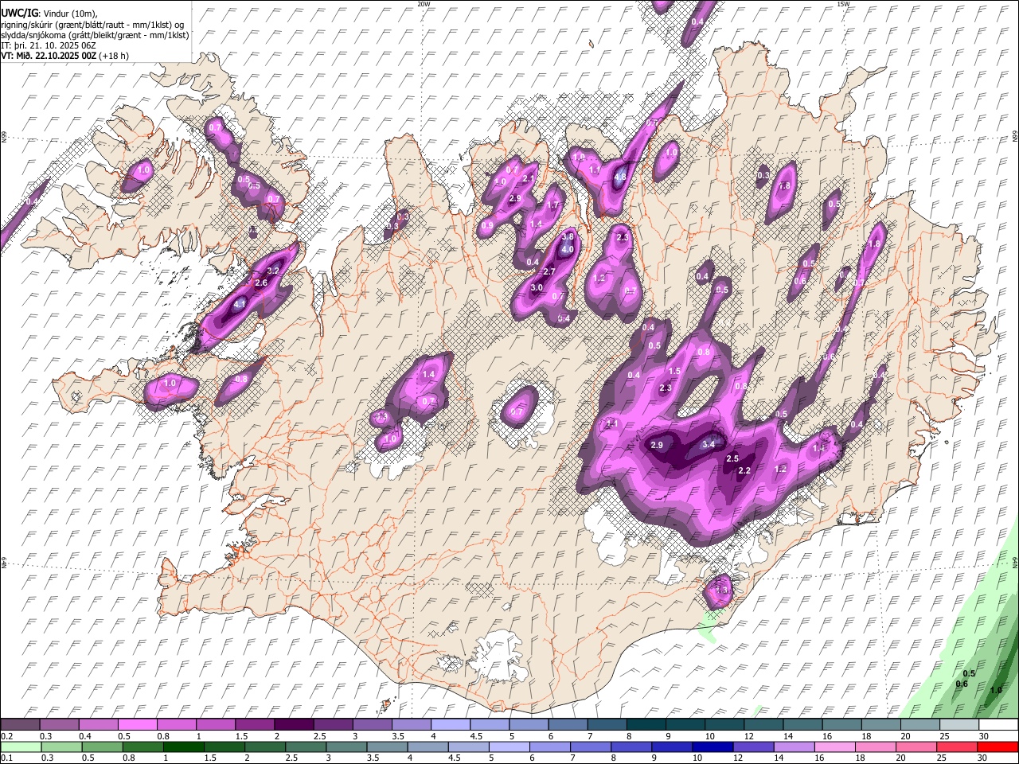Pick the bright pink snow swatch between 0.5 and 0.8
The height and width of the screenshot is (764, 1019).
[x=139, y=725]
